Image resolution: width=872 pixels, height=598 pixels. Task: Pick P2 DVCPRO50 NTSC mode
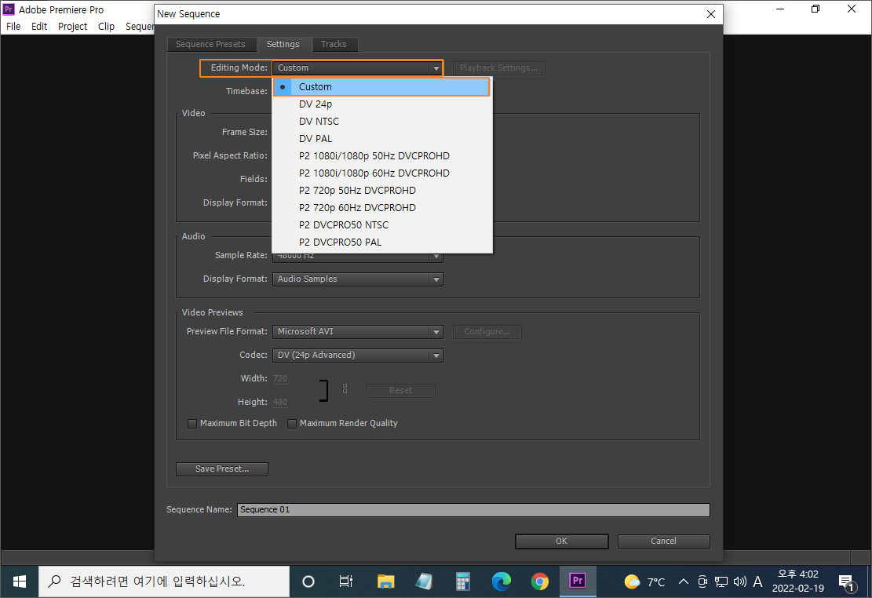[381, 224]
